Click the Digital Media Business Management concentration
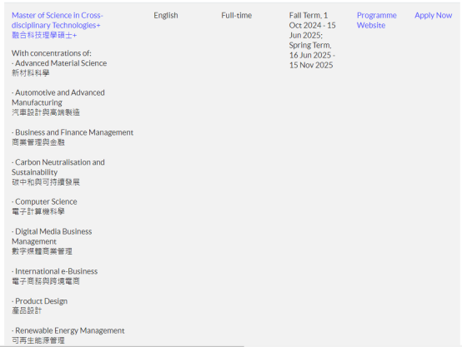This screenshot has height=347, width=462. coord(52,236)
